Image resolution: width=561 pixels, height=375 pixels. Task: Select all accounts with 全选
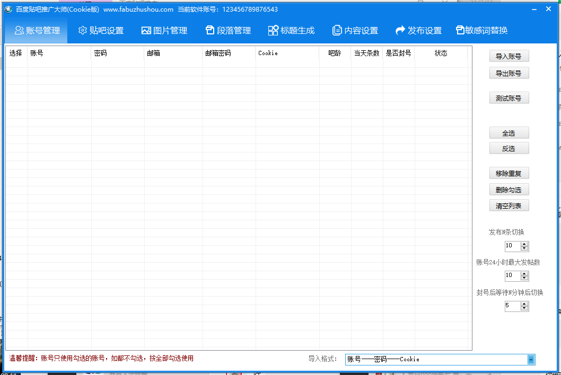[x=509, y=133]
